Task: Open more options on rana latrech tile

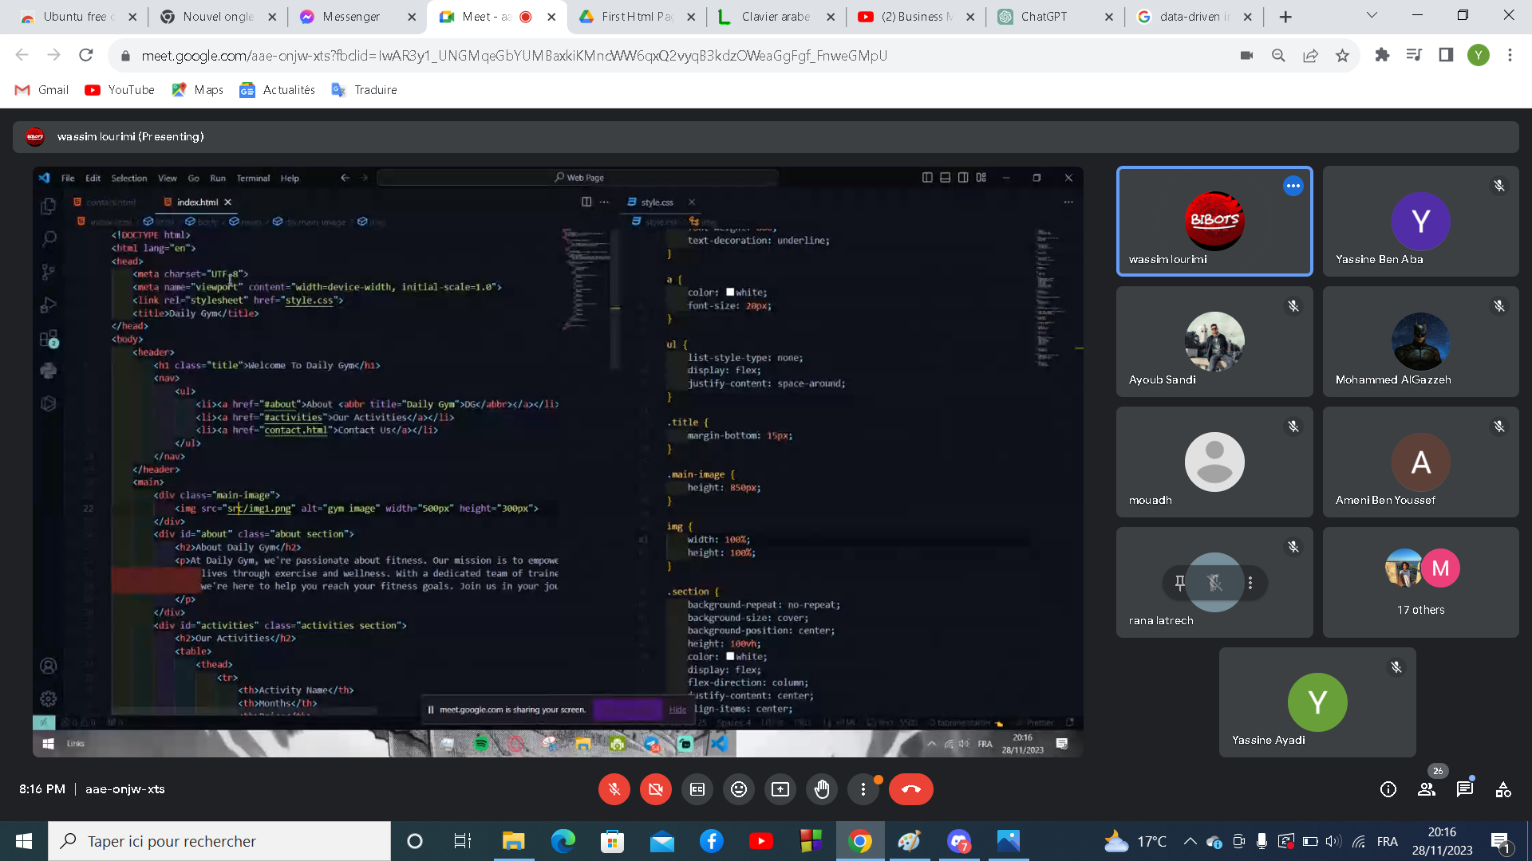Action: coord(1250,583)
